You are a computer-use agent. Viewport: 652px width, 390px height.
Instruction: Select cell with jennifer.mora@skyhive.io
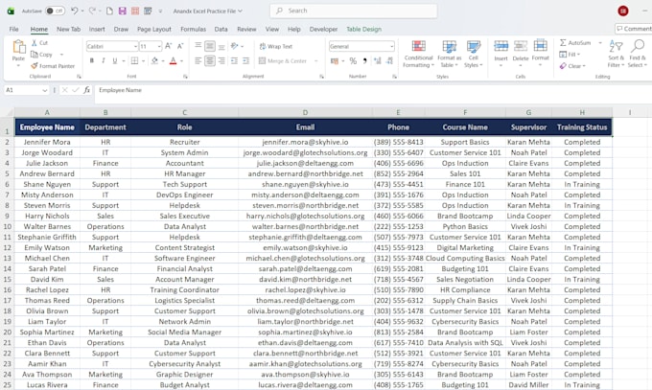click(x=305, y=142)
